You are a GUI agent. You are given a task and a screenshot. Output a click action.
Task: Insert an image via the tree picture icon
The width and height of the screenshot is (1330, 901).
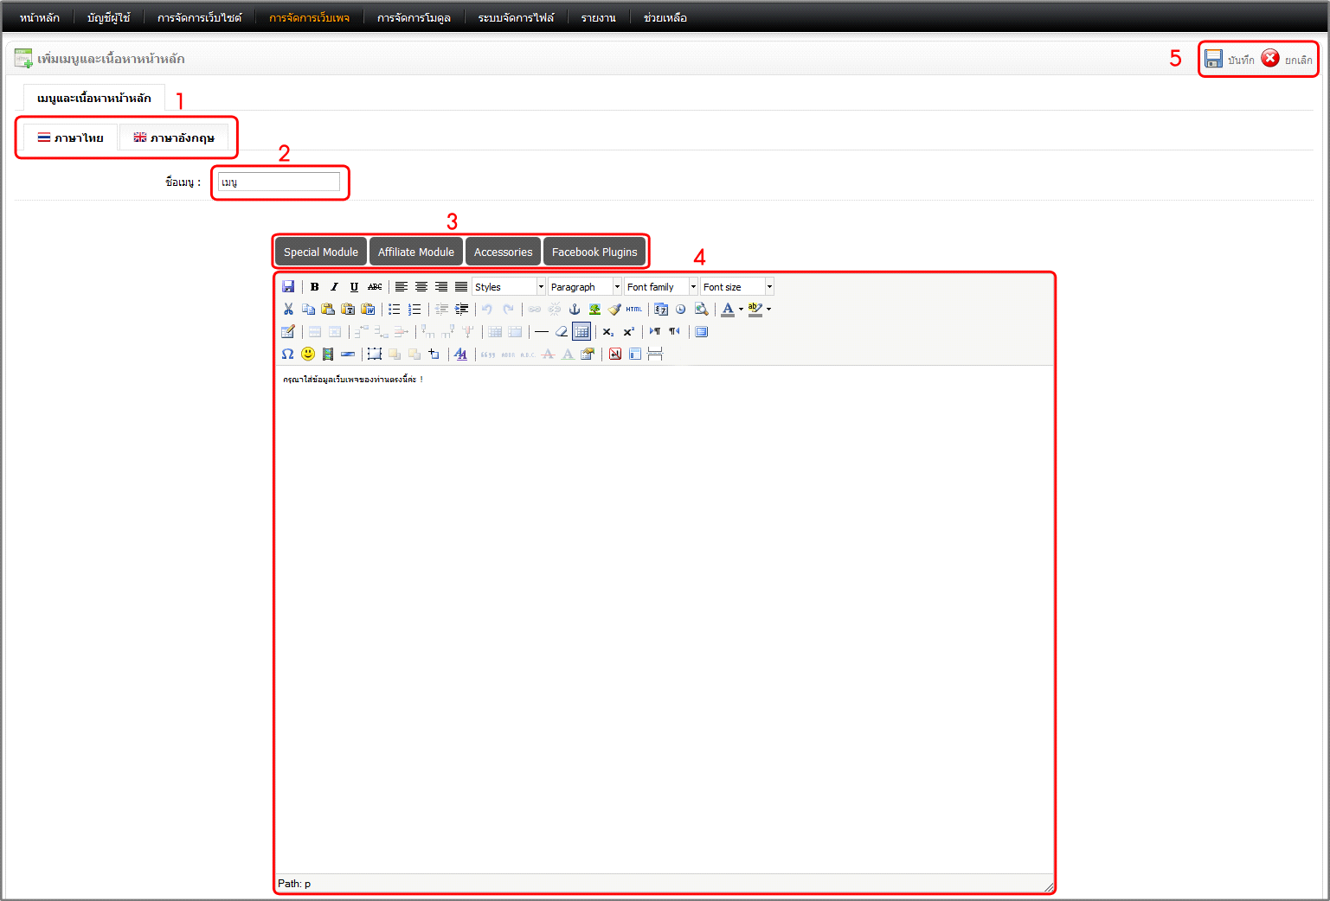[594, 309]
